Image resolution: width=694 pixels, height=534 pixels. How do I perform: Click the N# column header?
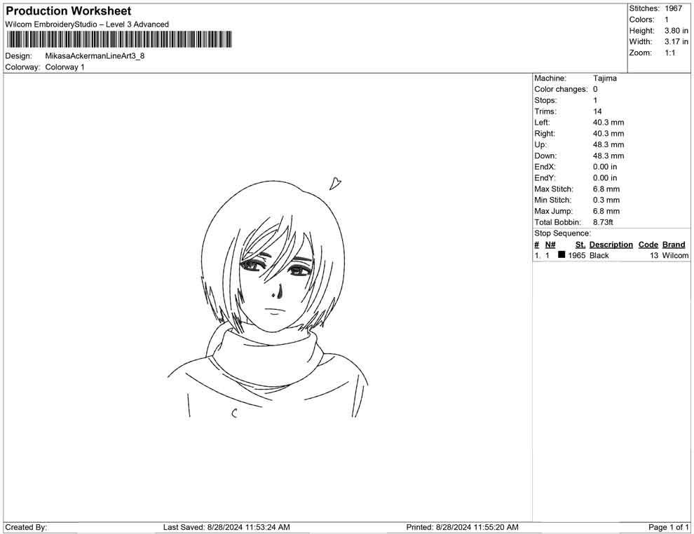(550, 245)
